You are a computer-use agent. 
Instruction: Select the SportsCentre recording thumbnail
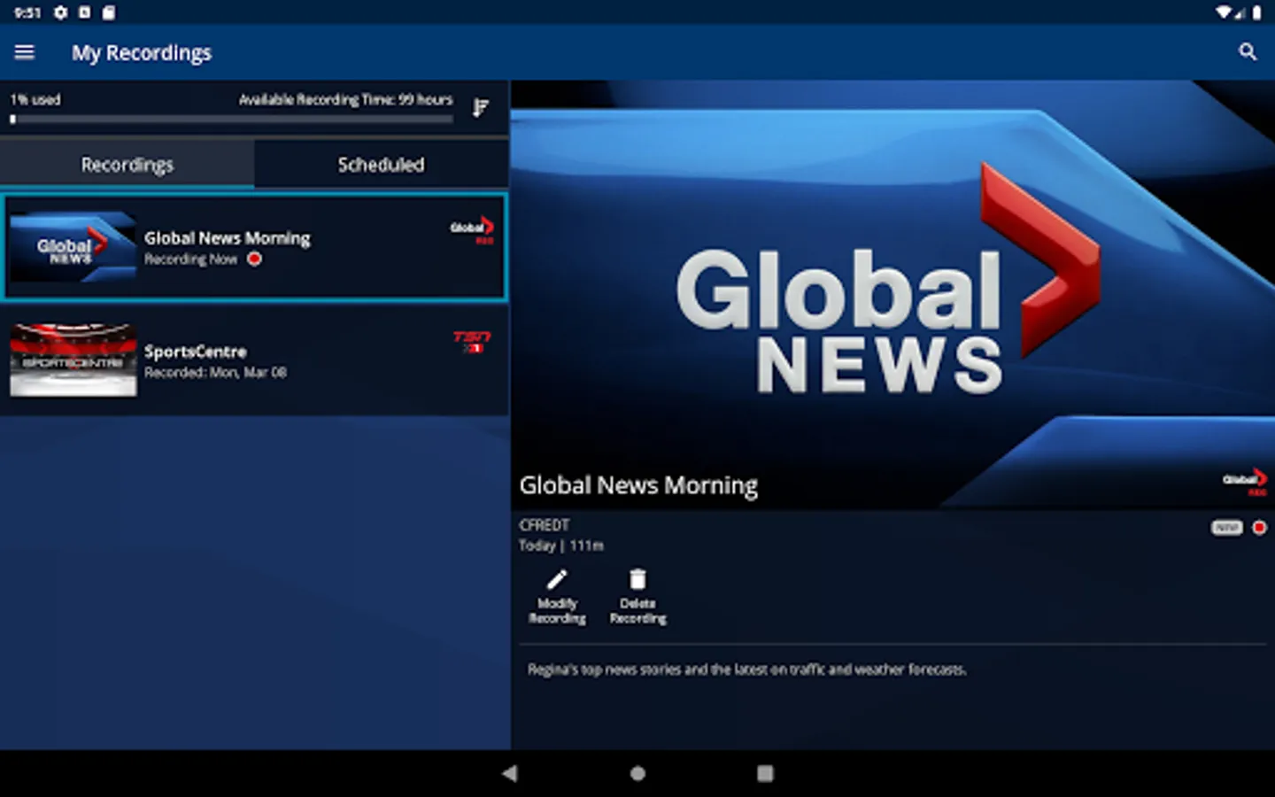[73, 360]
